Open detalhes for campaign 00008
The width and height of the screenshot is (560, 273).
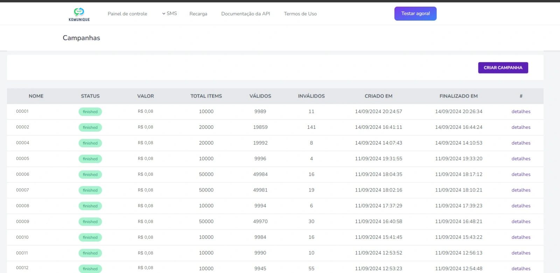tap(521, 206)
